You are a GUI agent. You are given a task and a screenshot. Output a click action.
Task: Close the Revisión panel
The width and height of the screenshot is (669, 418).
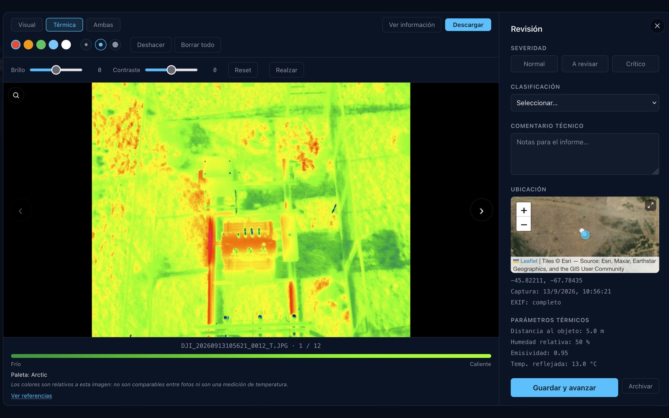click(x=657, y=26)
